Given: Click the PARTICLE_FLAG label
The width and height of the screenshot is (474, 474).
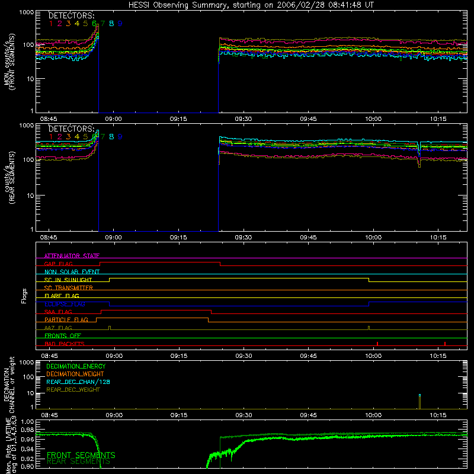Looking at the screenshot, I should pos(66,320).
